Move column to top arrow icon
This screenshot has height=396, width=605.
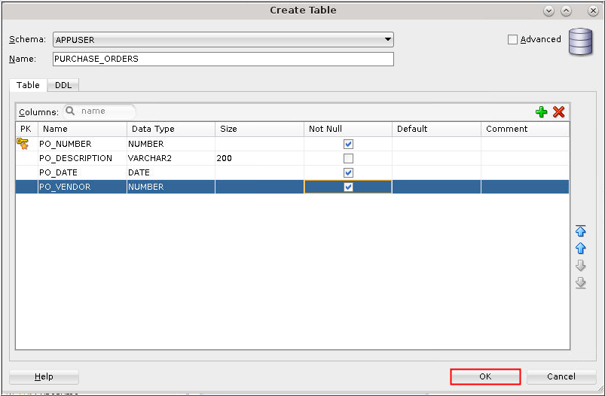point(580,230)
